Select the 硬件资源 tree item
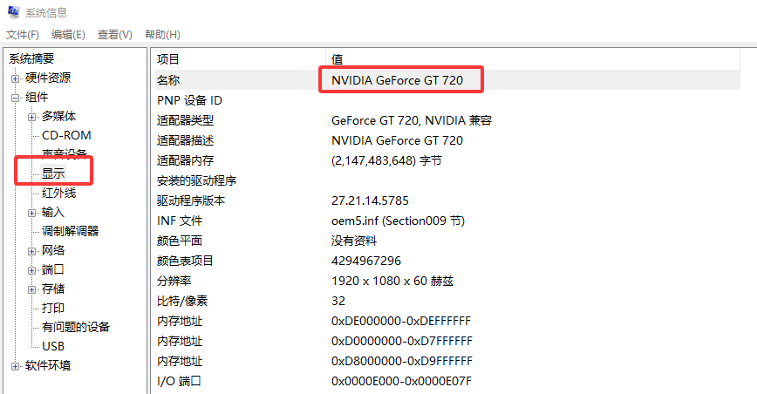Viewport: 757px width, 394px height. 48,78
